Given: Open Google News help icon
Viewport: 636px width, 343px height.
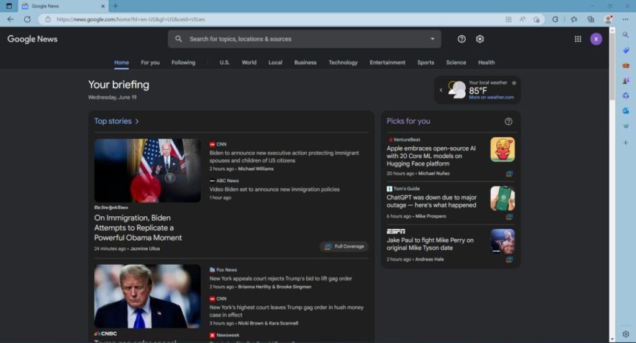Looking at the screenshot, I should click(x=461, y=39).
